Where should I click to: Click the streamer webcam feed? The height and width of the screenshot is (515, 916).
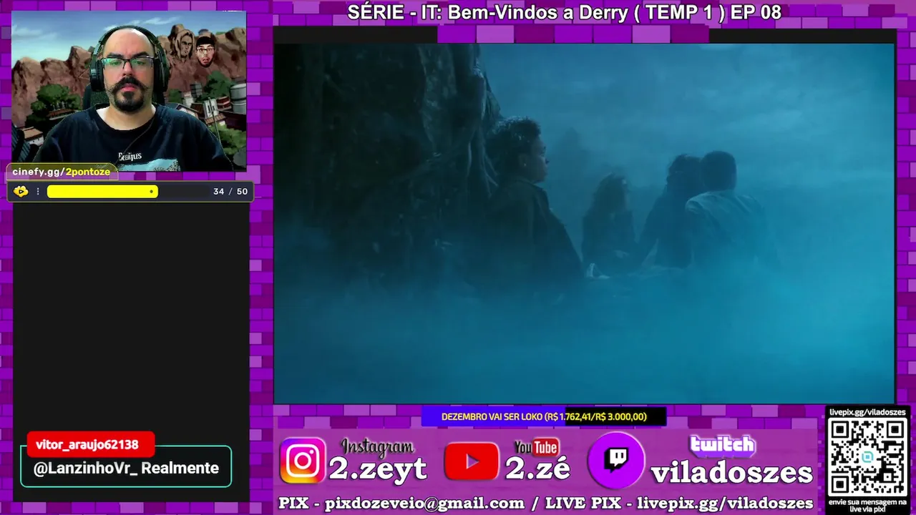coord(129,91)
